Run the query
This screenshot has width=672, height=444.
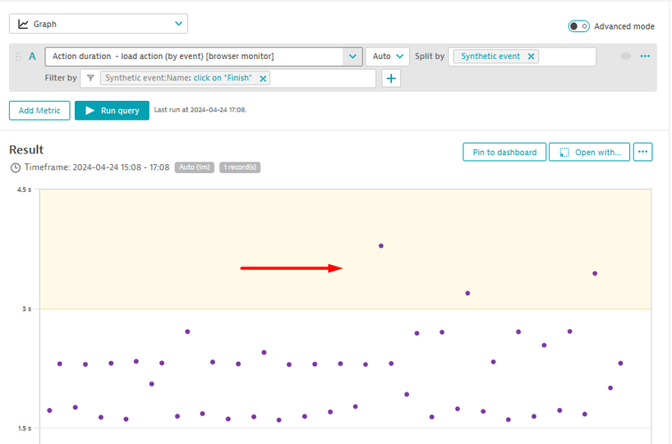(x=112, y=111)
